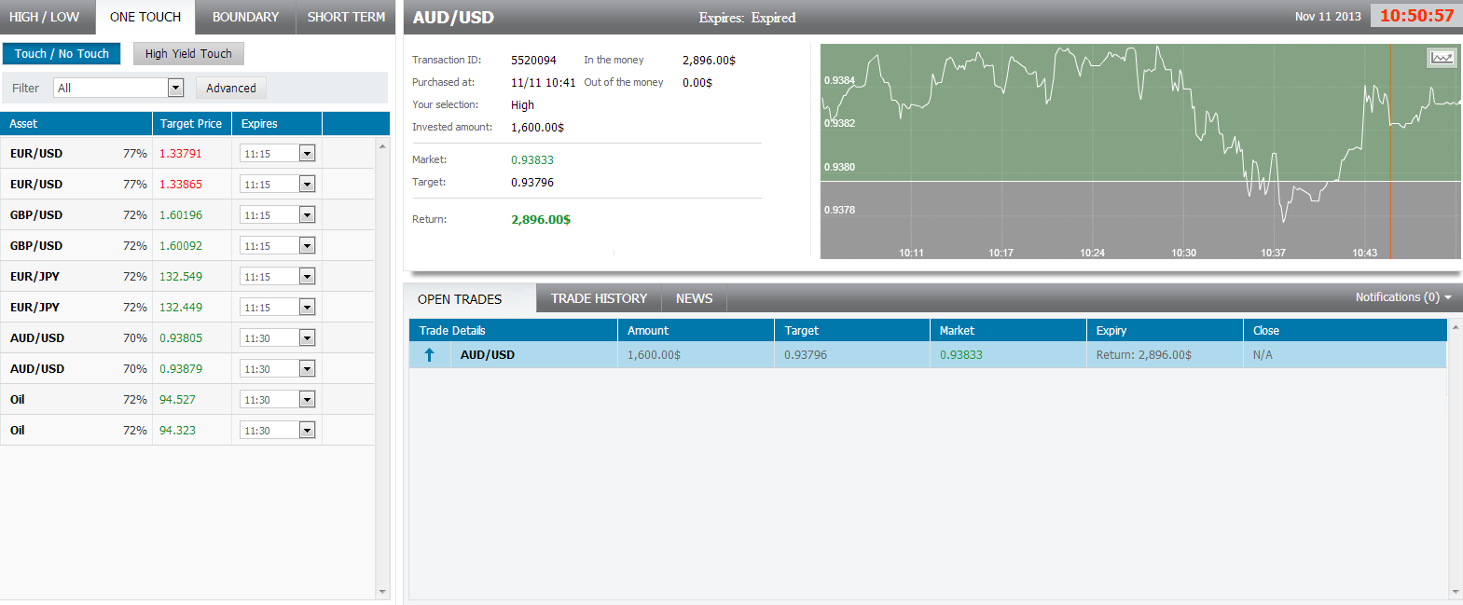1463x605 pixels.
Task: Open the Notifications dropdown arrow
Action: (1448, 297)
